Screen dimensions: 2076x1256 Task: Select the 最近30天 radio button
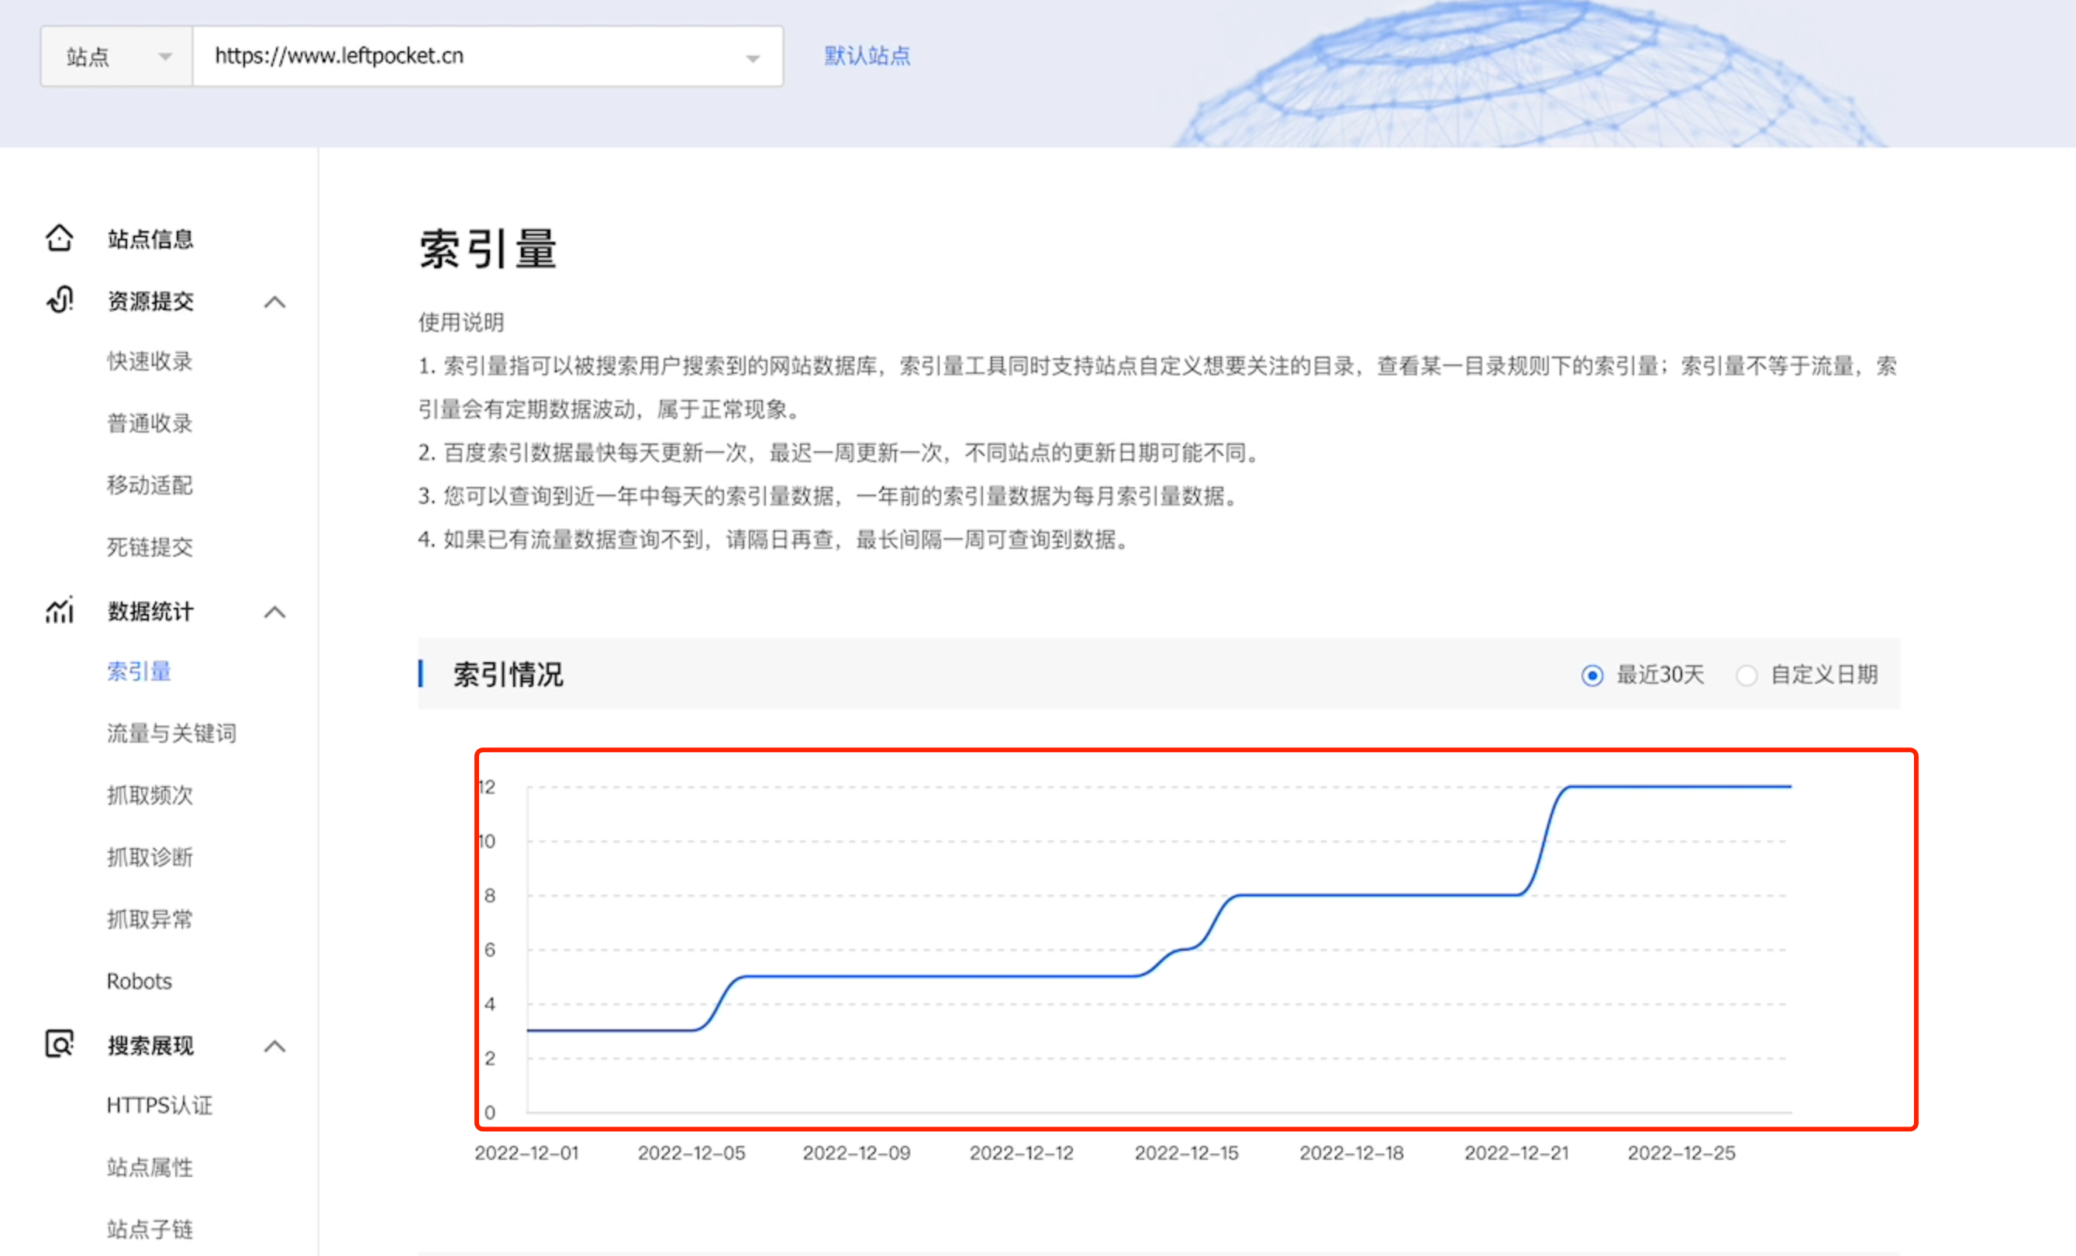point(1591,675)
